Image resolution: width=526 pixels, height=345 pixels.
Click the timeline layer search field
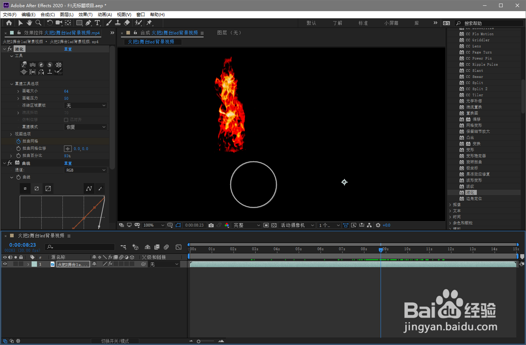[x=80, y=247]
